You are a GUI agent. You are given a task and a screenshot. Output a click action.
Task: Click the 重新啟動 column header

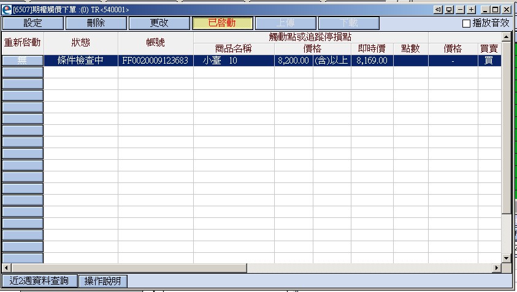(x=23, y=43)
